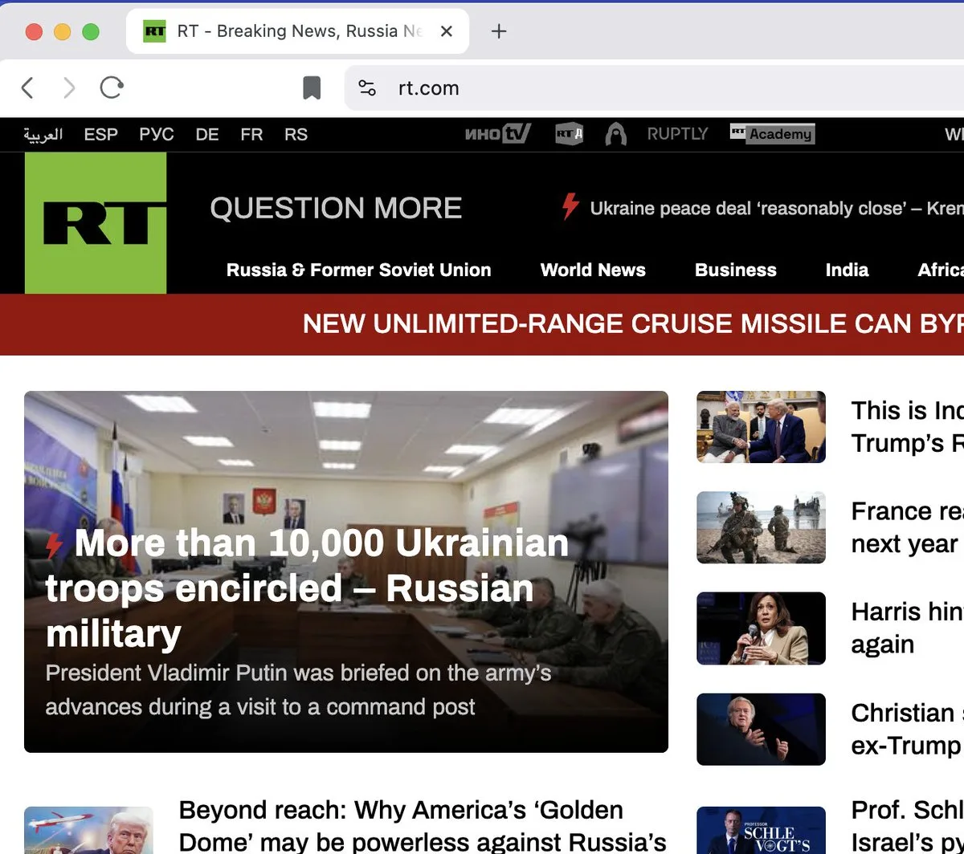Open the India section
This screenshot has width=964, height=854.
(847, 270)
